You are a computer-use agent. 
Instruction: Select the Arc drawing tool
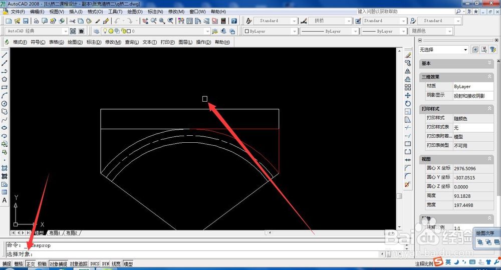tap(5, 96)
